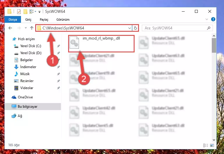Viewport: 224px width, 154px height.
Task: Select Hızlı erişim in navigation pane
Action: tap(26, 39)
